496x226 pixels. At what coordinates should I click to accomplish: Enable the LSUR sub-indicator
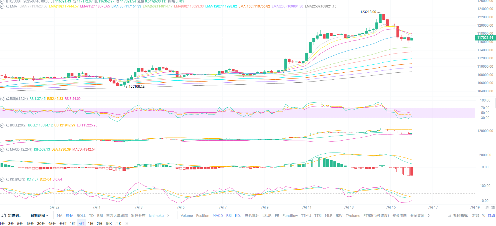point(267,215)
